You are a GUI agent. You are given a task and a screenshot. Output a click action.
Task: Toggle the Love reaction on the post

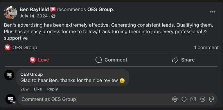tap(39, 60)
